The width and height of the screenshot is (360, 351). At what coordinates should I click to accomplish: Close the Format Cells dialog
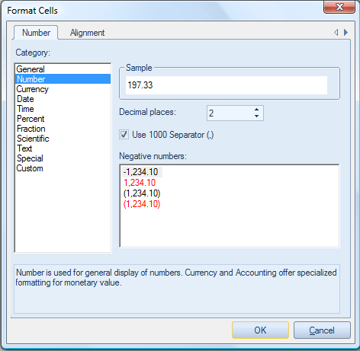point(339,7)
